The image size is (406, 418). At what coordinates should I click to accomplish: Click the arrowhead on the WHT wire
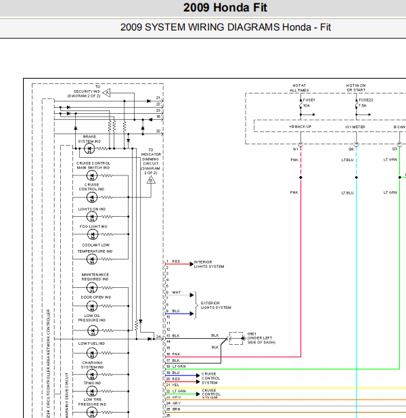click(x=191, y=295)
